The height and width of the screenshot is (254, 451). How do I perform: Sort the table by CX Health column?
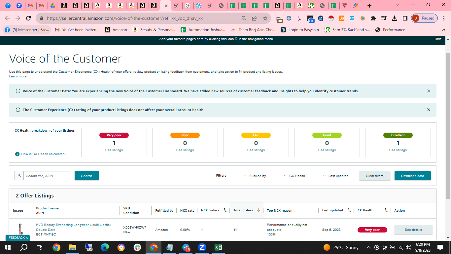pos(386,210)
